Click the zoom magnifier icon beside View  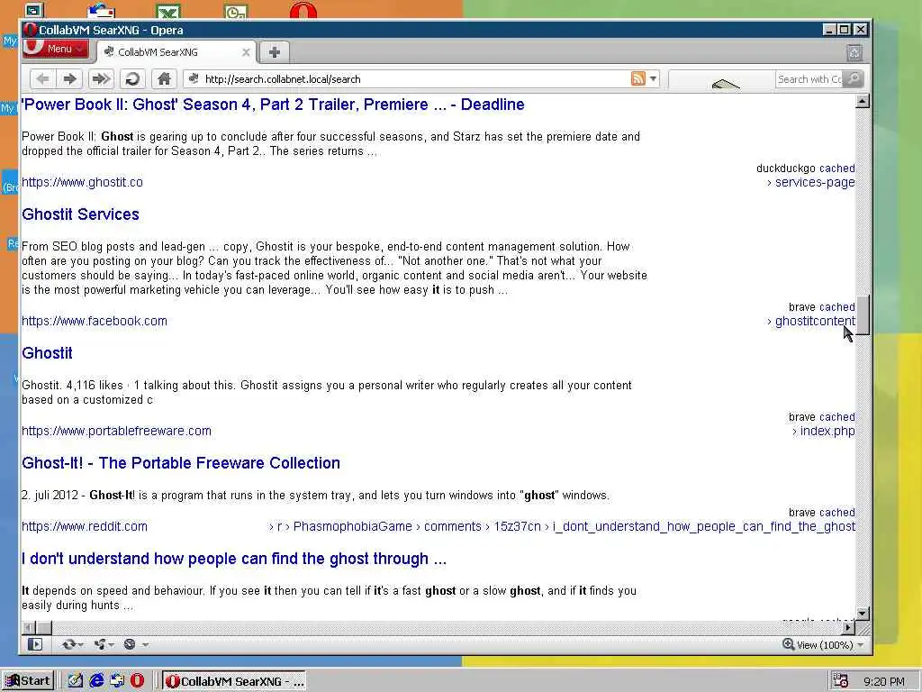tap(789, 644)
